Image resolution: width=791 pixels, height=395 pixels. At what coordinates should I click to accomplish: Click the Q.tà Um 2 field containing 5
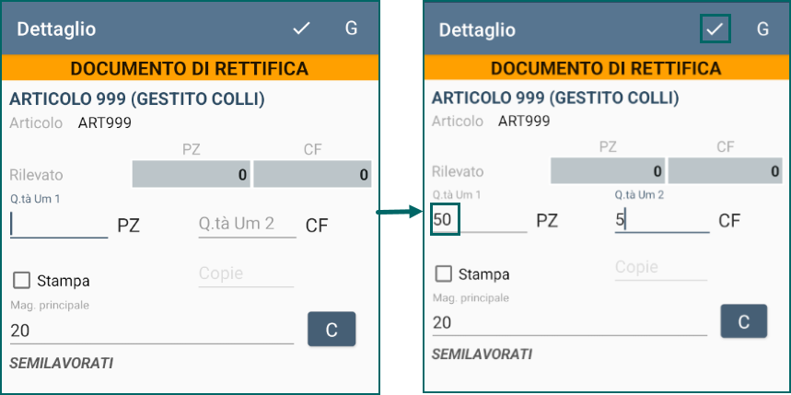662,220
